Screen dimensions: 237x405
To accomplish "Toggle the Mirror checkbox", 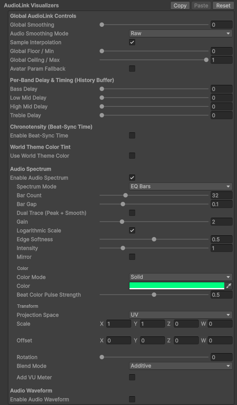I will [132, 257].
